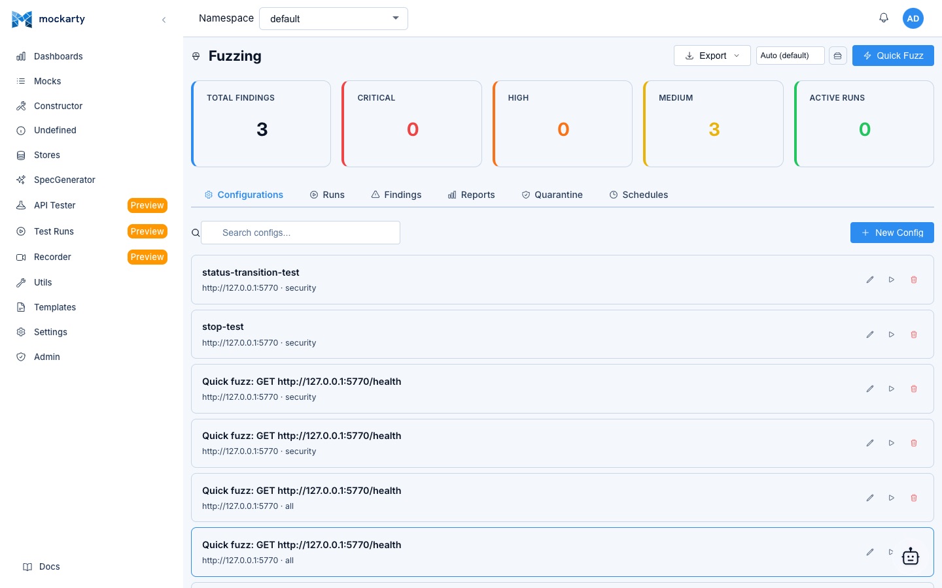942x588 pixels.
Task: Edit the status-transition-test config
Action: (x=870, y=280)
